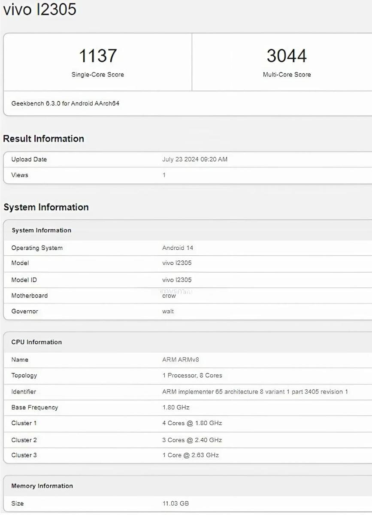Click the 'Motherboard' row label

point(30,296)
